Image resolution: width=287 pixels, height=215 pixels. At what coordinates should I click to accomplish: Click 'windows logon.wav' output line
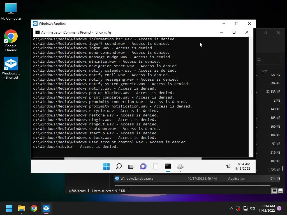click(93, 48)
